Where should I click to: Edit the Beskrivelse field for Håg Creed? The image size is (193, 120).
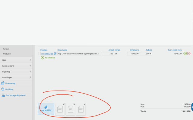[x=79, y=54]
